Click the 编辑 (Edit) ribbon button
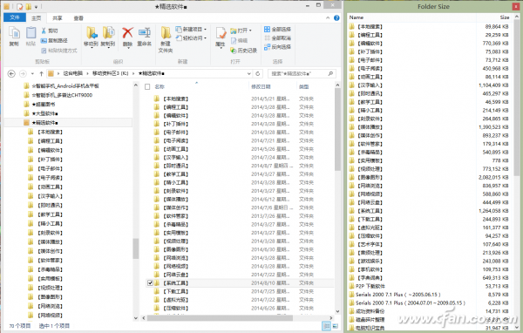 coord(239,40)
